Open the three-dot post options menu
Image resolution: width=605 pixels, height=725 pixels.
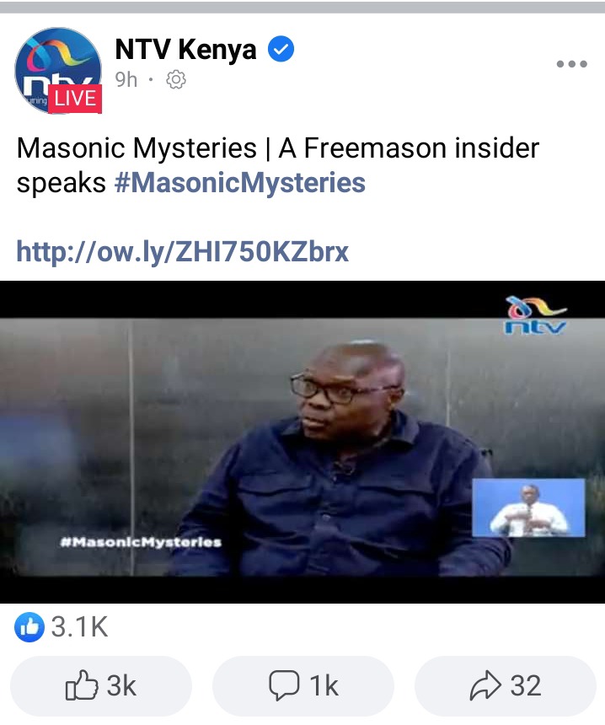(x=572, y=64)
